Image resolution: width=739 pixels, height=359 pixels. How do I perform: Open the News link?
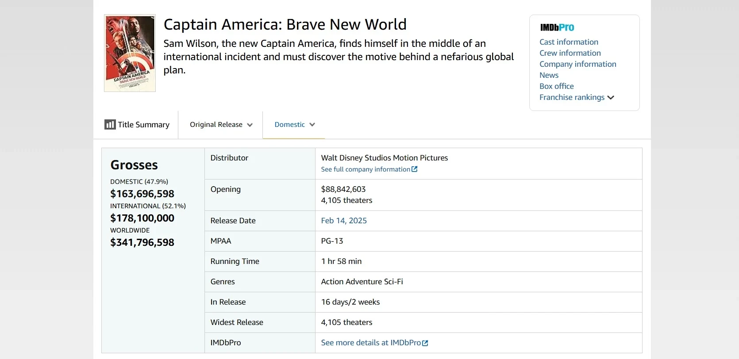tap(549, 75)
